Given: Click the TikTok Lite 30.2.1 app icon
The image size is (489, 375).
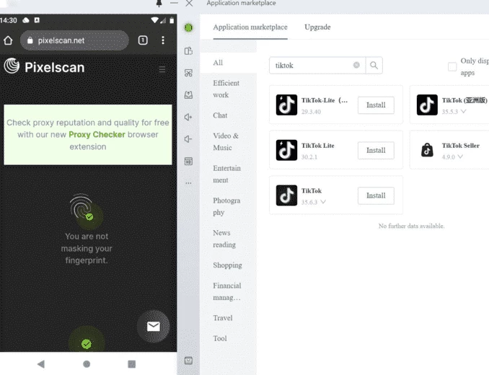Looking at the screenshot, I should pyautogui.click(x=286, y=150).
